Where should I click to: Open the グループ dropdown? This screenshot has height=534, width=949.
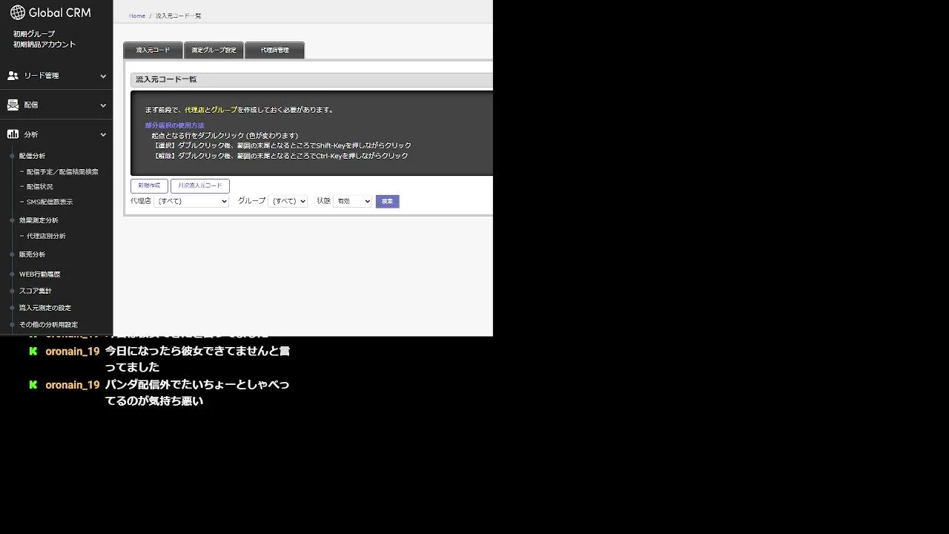pyautogui.click(x=288, y=201)
